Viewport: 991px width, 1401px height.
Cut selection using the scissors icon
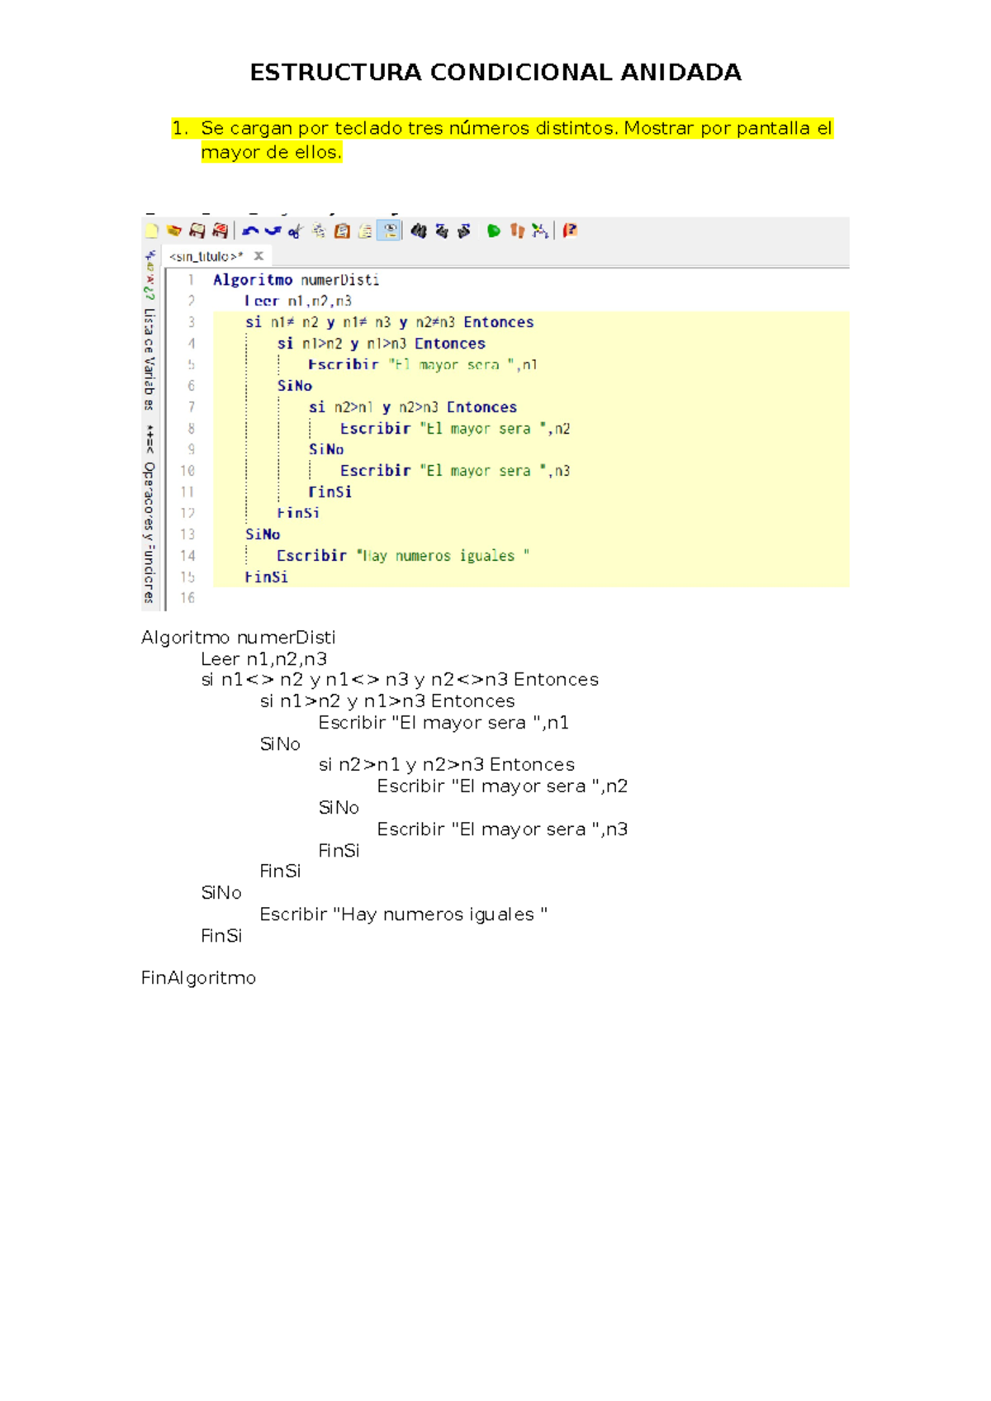295,231
